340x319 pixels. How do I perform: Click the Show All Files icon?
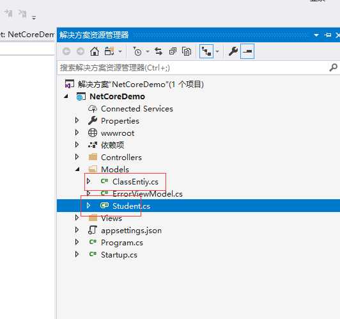(x=187, y=51)
